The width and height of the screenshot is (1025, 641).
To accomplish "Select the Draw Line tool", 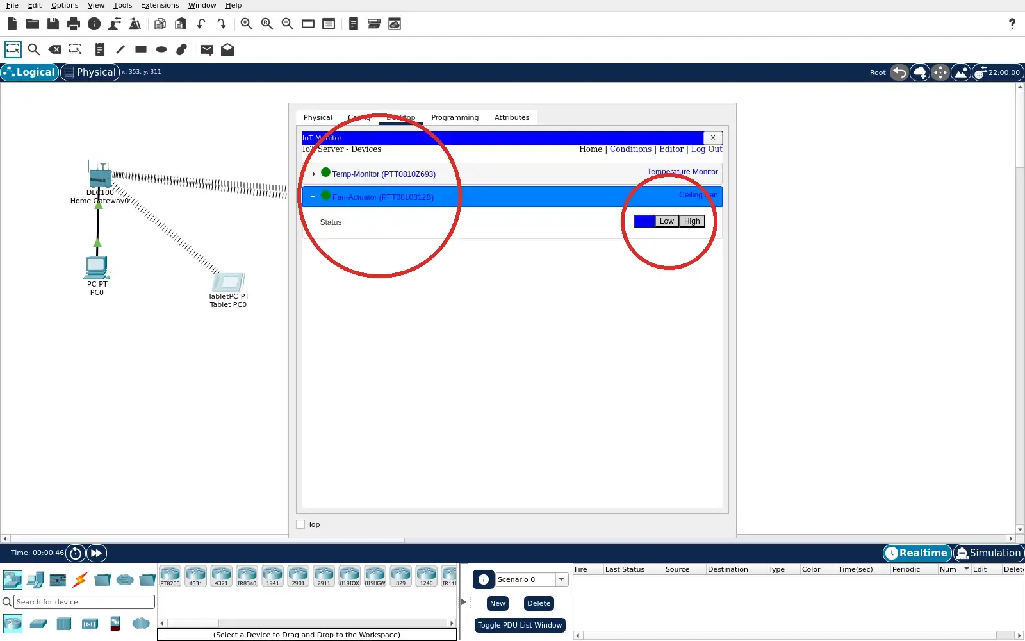I will click(120, 49).
